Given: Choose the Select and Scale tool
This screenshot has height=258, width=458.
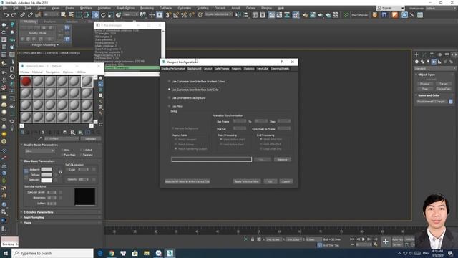Looking at the screenshot, I should pyautogui.click(x=111, y=15).
